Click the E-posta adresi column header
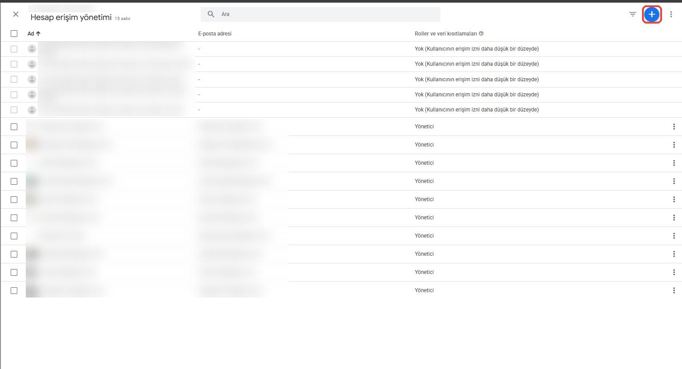 [215, 34]
